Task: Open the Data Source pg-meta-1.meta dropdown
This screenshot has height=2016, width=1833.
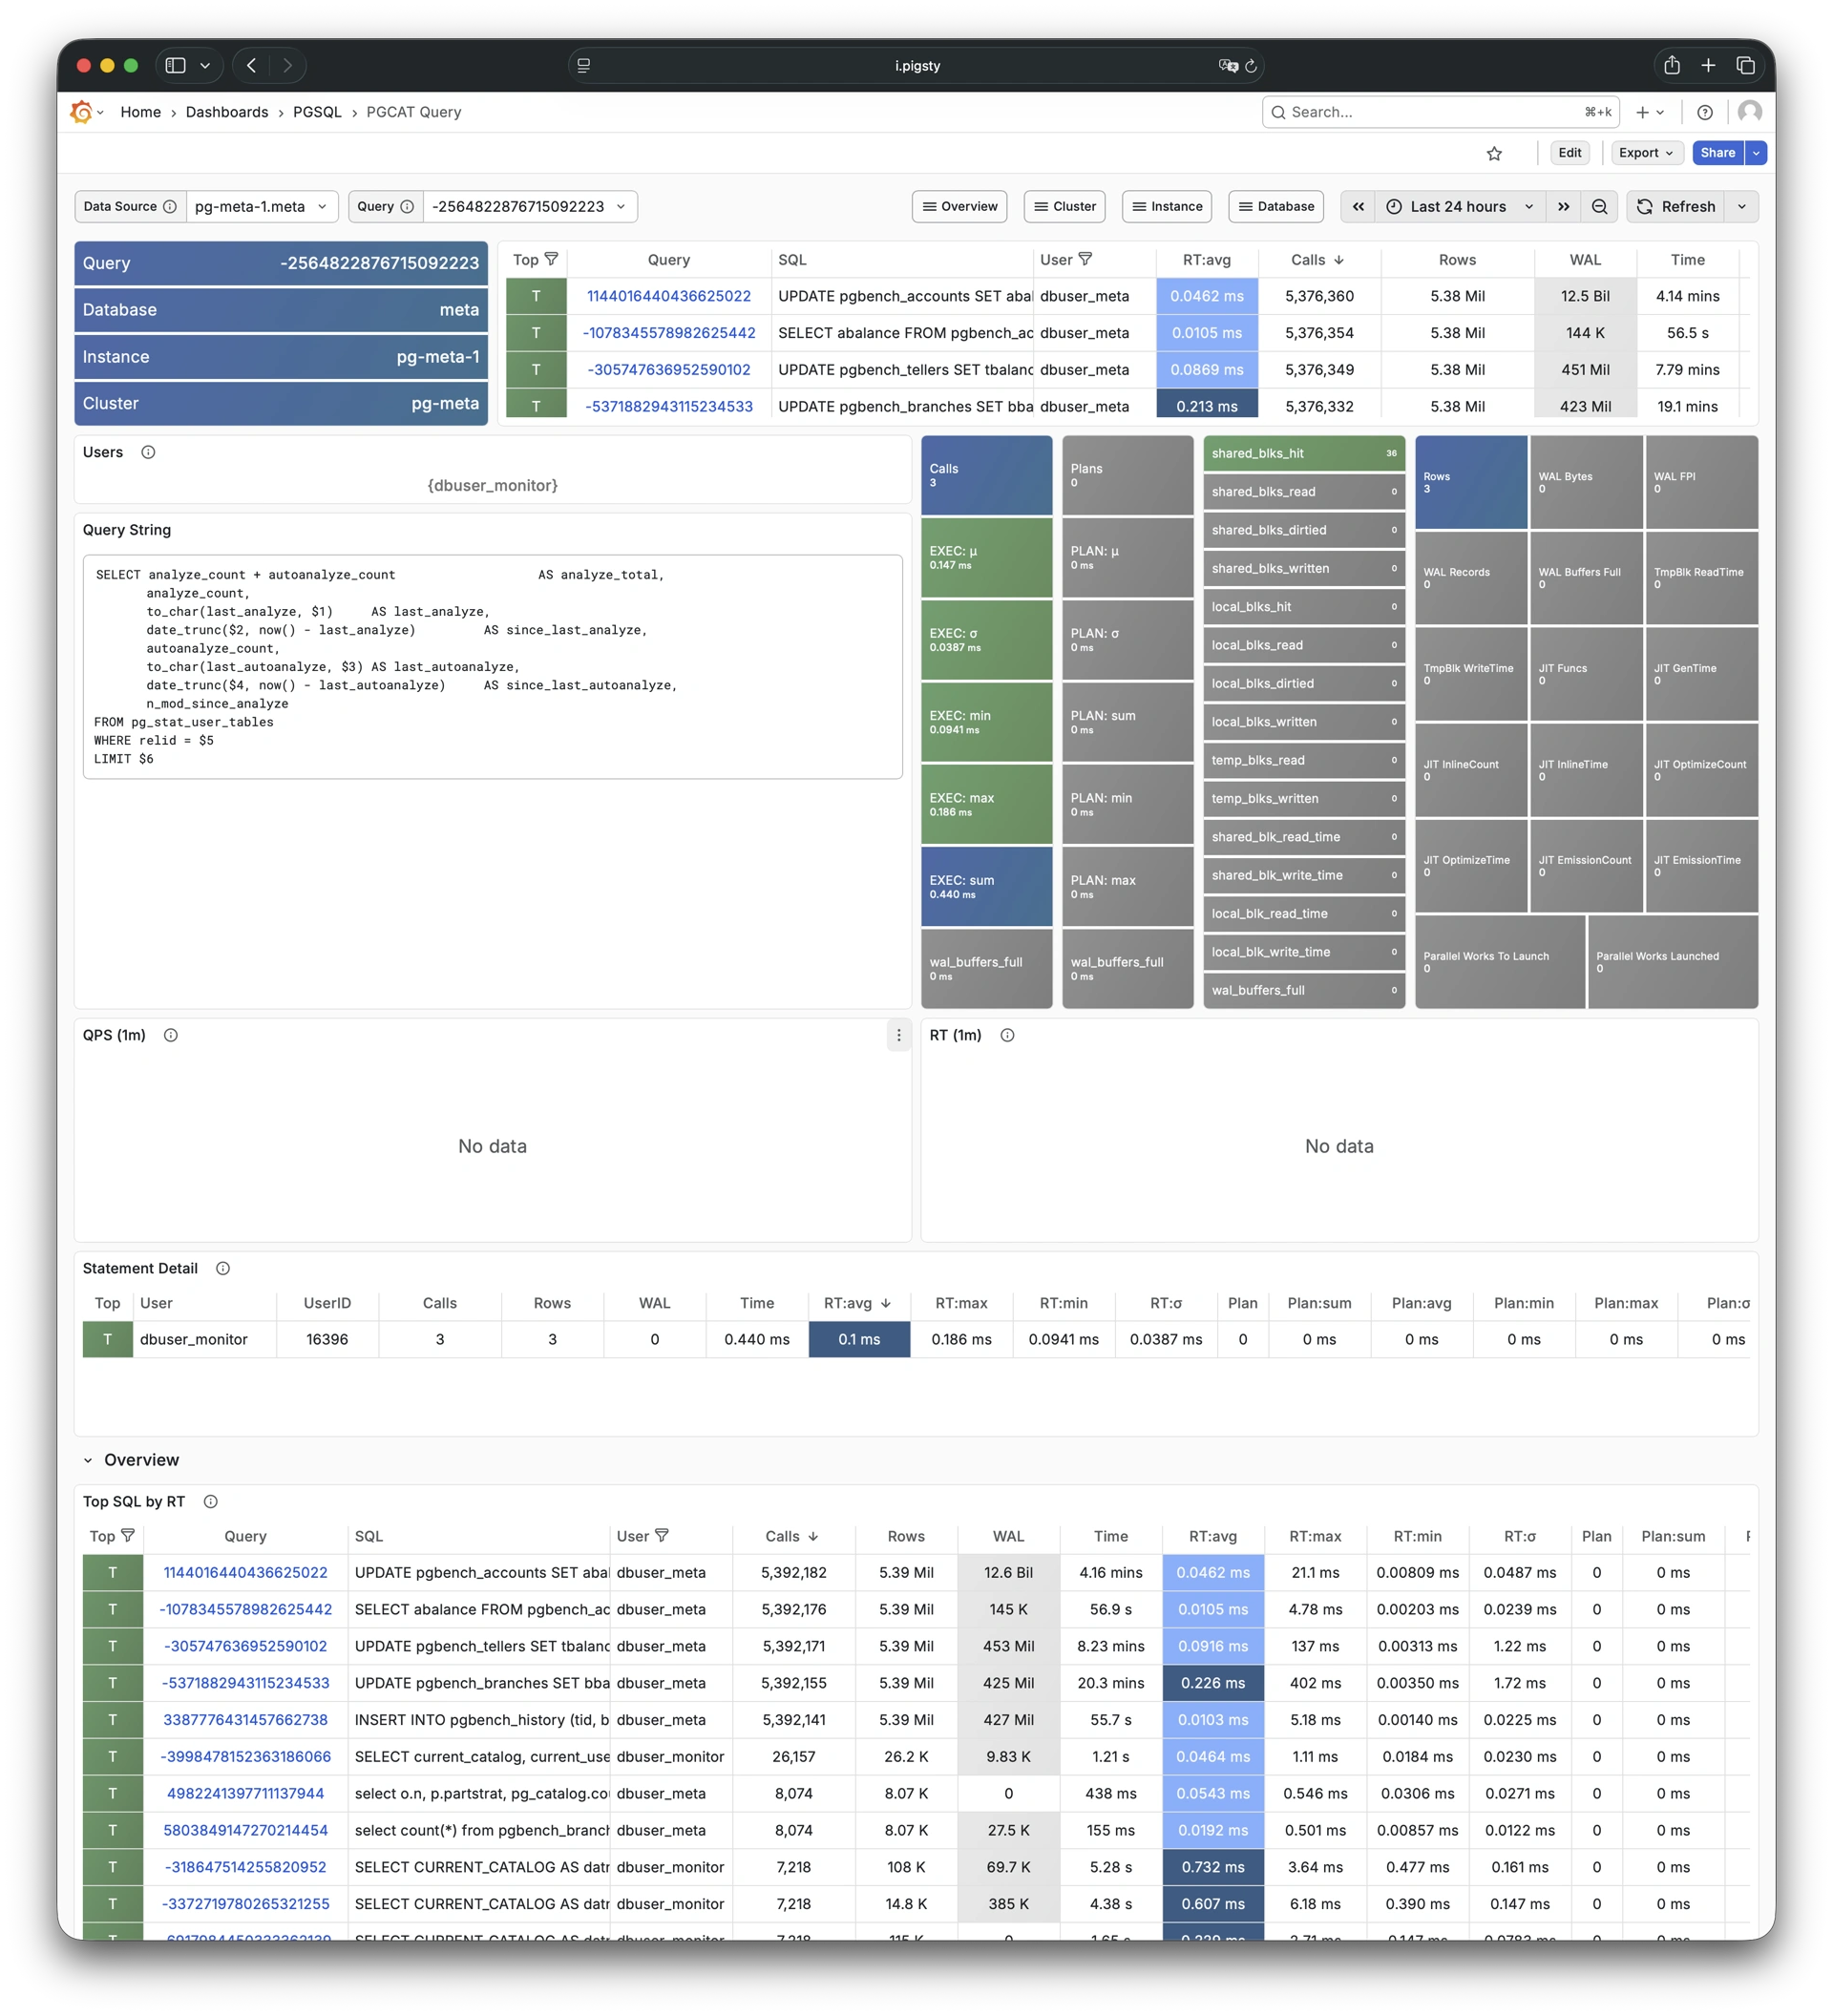Action: pyautogui.click(x=261, y=207)
